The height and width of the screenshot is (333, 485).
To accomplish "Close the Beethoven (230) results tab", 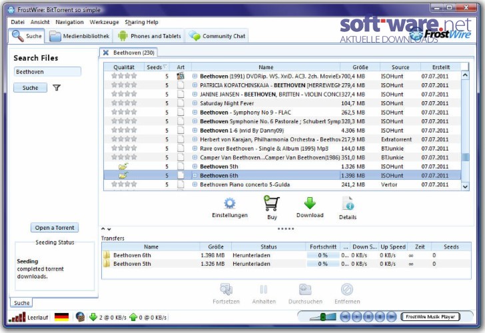I will click(x=106, y=53).
